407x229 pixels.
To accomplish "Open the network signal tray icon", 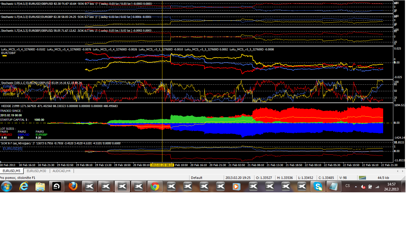I will tap(378, 187).
